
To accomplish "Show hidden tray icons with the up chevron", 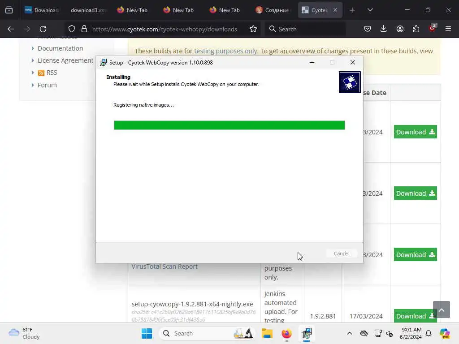I will coord(350,333).
